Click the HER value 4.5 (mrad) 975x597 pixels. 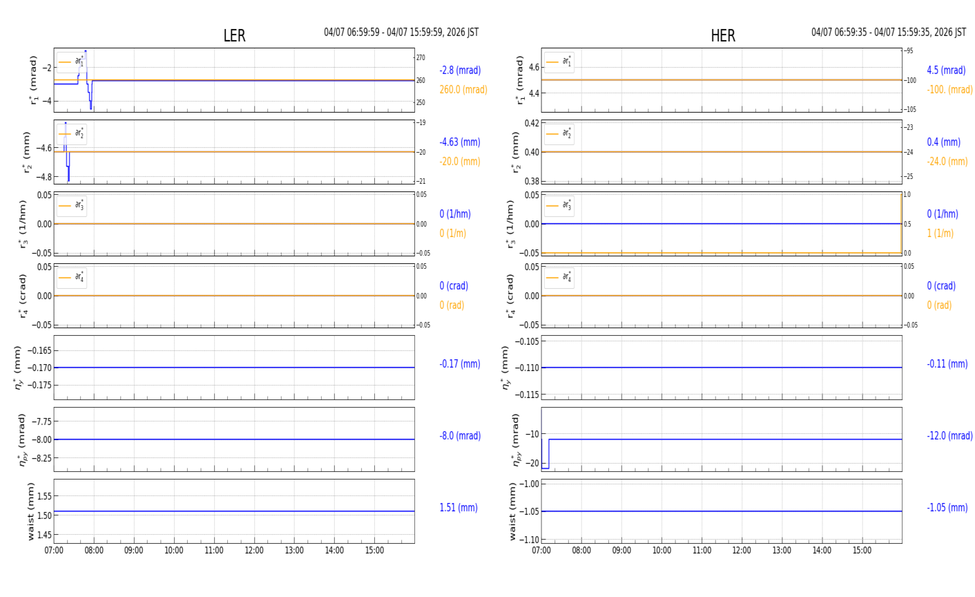coord(946,70)
